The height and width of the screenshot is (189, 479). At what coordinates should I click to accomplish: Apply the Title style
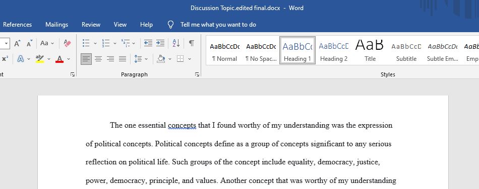[x=370, y=51]
